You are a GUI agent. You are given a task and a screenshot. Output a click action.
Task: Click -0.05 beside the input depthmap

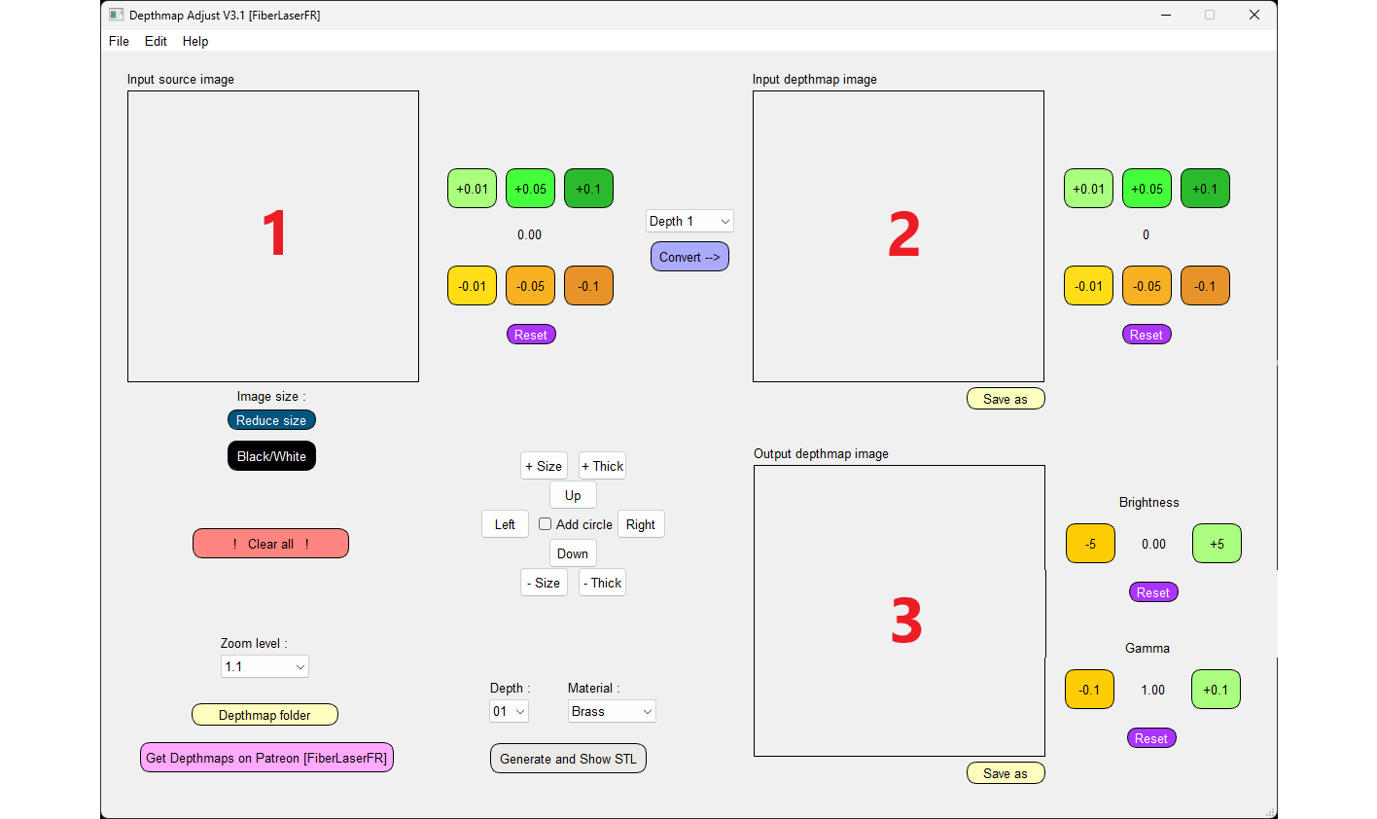point(1147,286)
